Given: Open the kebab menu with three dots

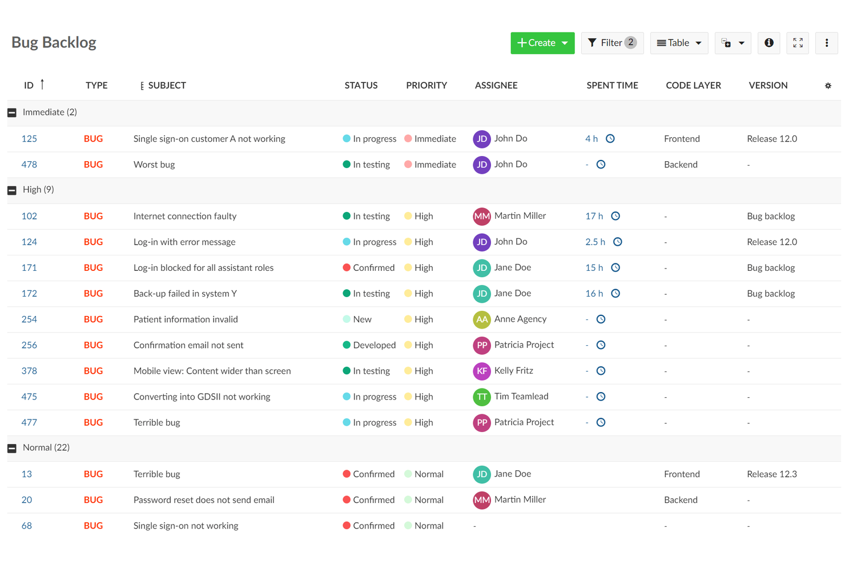Looking at the screenshot, I should (x=826, y=43).
